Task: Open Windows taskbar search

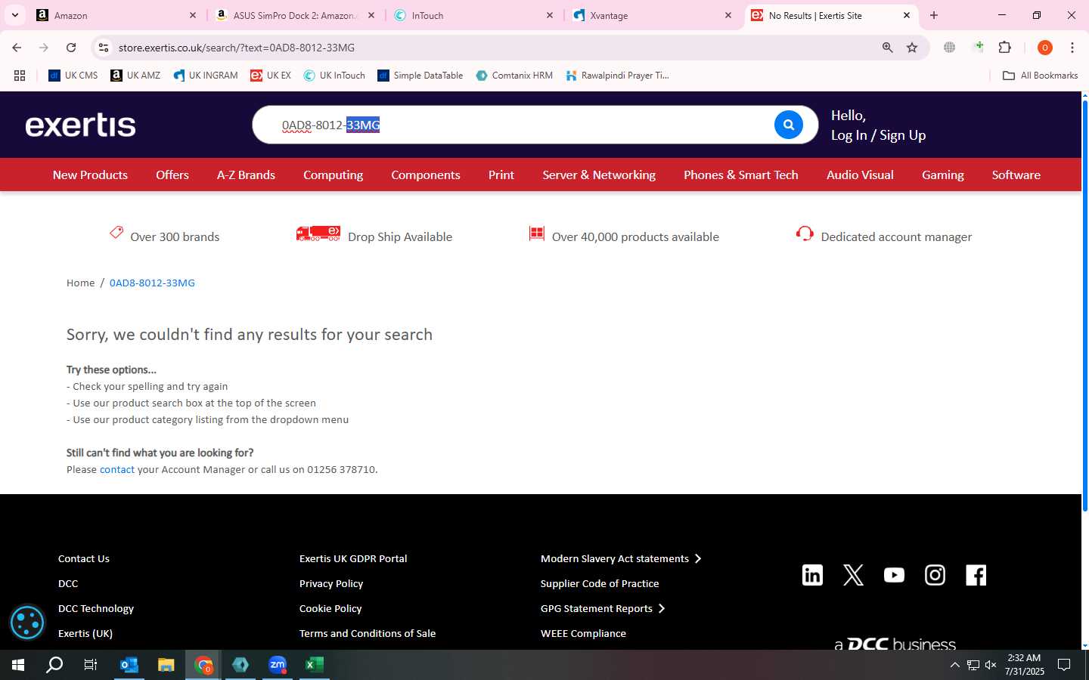Action: 54,665
